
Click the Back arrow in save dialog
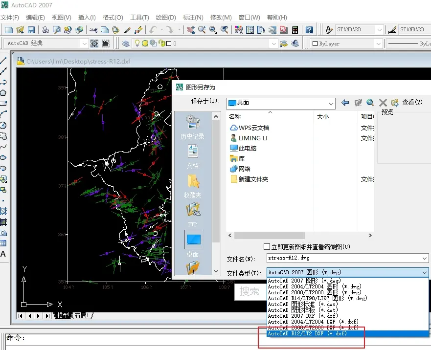[x=345, y=103]
